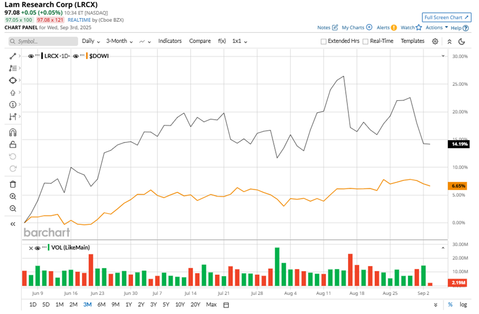
Task: Toggle LRCX series visibility eye
Action: (31, 56)
